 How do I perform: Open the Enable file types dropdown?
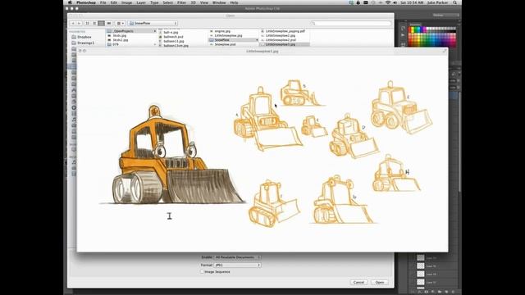coord(237,257)
